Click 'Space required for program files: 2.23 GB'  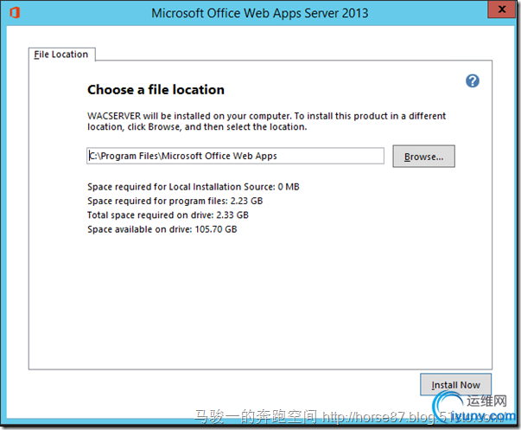[175, 201]
